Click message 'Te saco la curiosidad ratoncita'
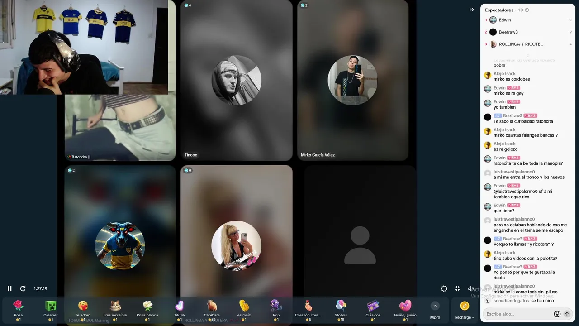The width and height of the screenshot is (579, 326). [x=523, y=121]
